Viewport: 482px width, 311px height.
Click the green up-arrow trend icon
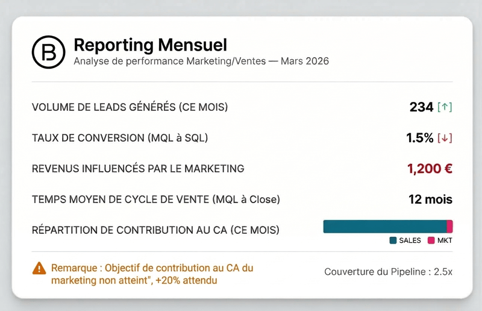click(445, 107)
